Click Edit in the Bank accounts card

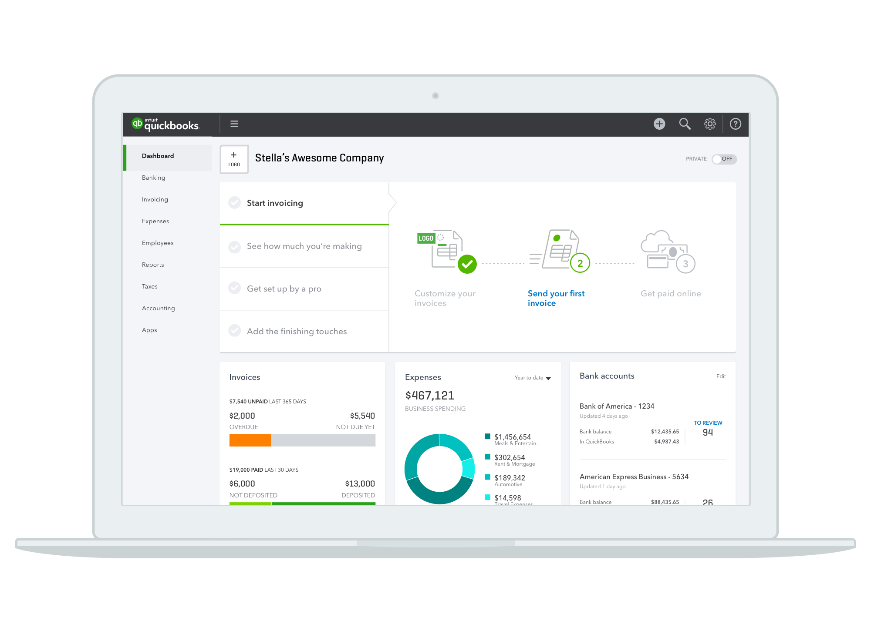pyautogui.click(x=721, y=376)
